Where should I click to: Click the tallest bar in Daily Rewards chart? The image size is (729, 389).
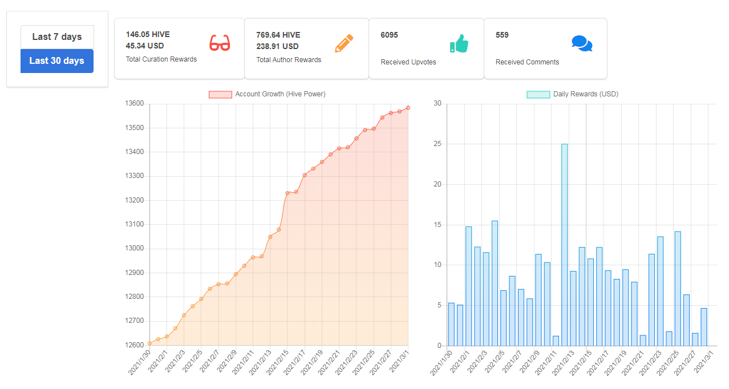[x=564, y=245]
